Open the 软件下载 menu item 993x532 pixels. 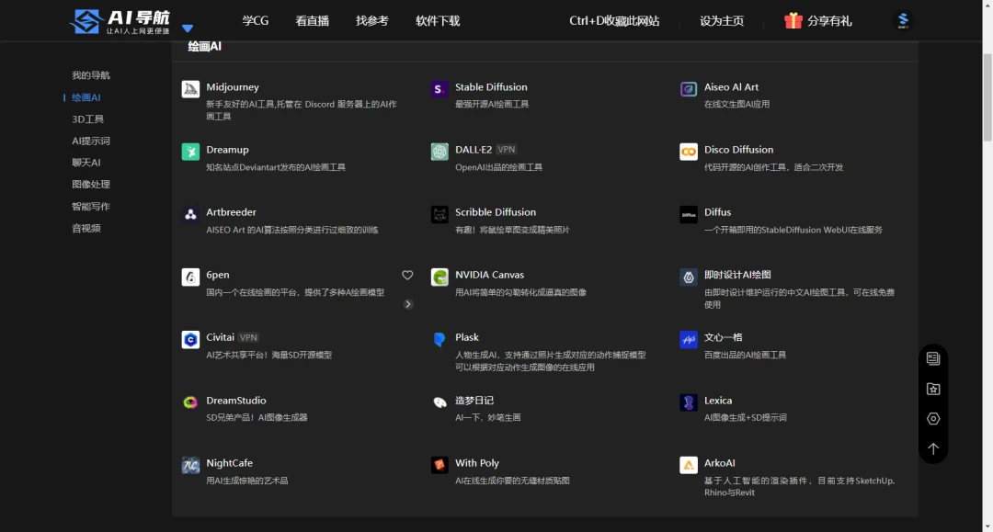tap(438, 21)
